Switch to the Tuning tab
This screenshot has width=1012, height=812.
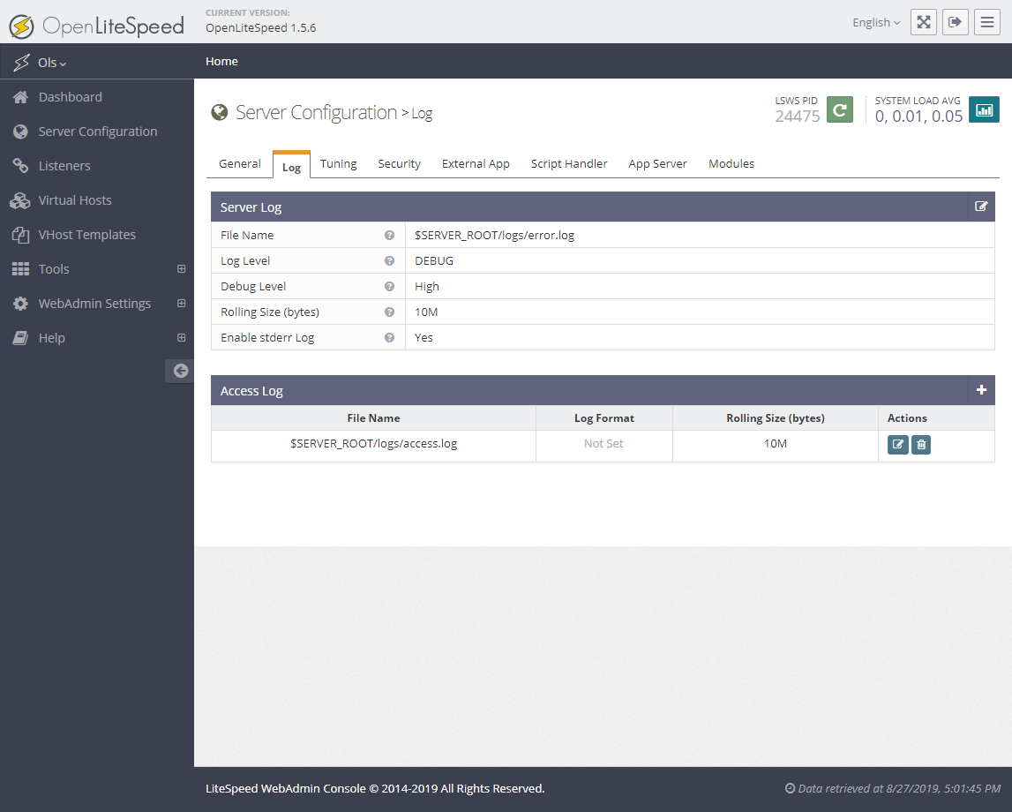pyautogui.click(x=338, y=164)
